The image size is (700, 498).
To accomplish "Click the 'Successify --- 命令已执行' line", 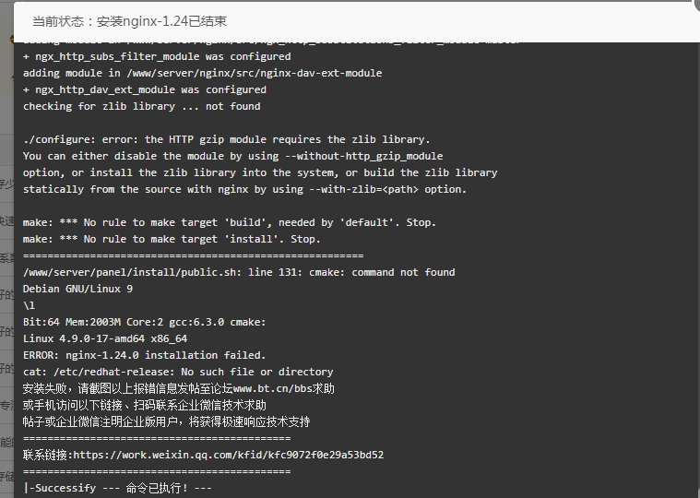I will [x=117, y=488].
